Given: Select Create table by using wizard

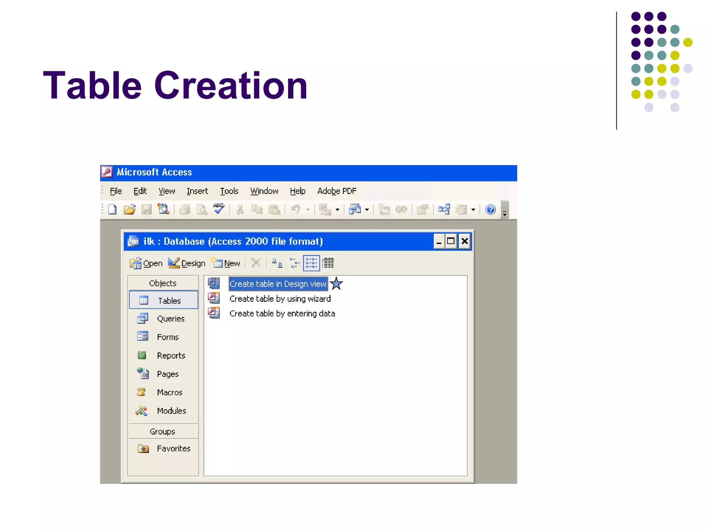Looking at the screenshot, I should point(280,299).
